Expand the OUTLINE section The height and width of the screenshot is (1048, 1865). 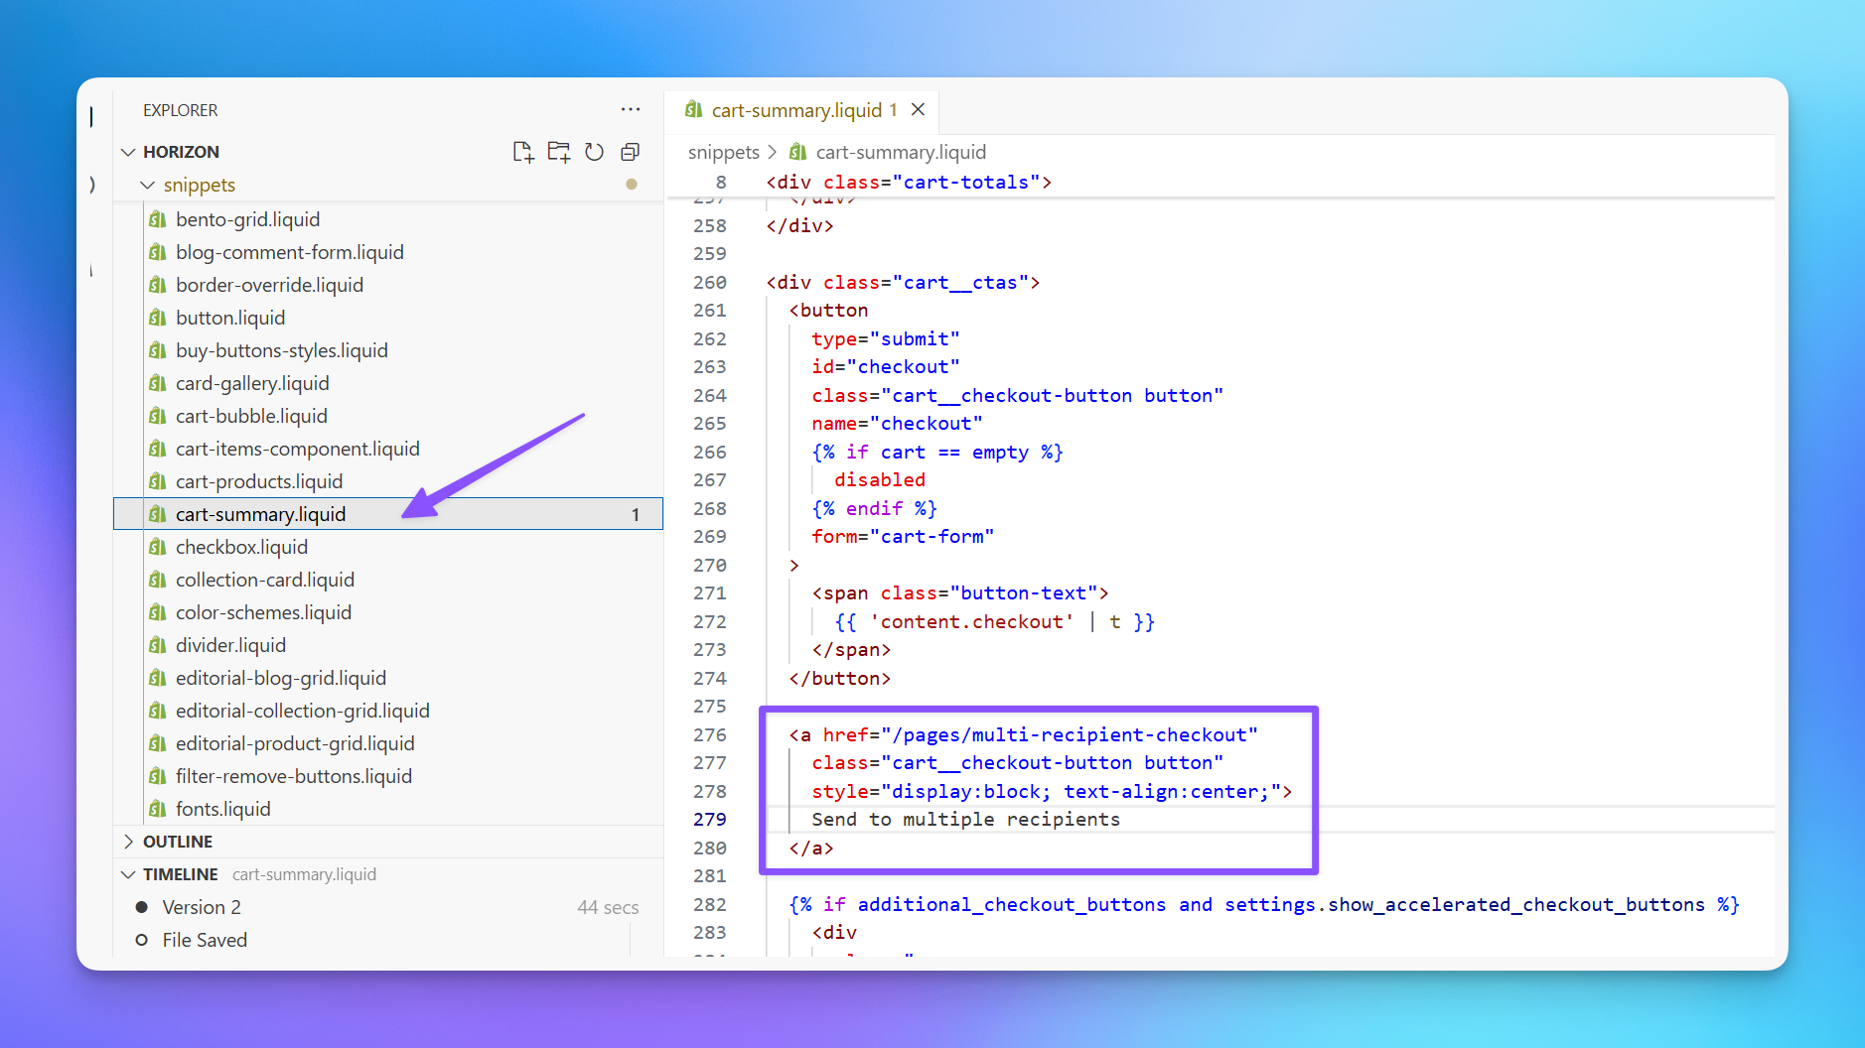128,842
